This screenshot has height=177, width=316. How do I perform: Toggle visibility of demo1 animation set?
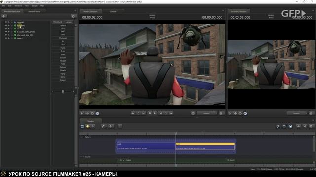6,38
